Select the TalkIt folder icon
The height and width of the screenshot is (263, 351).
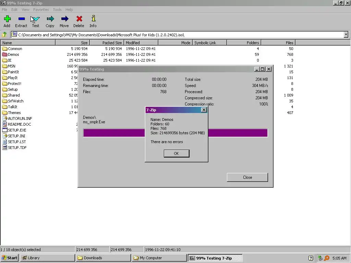[5, 107]
